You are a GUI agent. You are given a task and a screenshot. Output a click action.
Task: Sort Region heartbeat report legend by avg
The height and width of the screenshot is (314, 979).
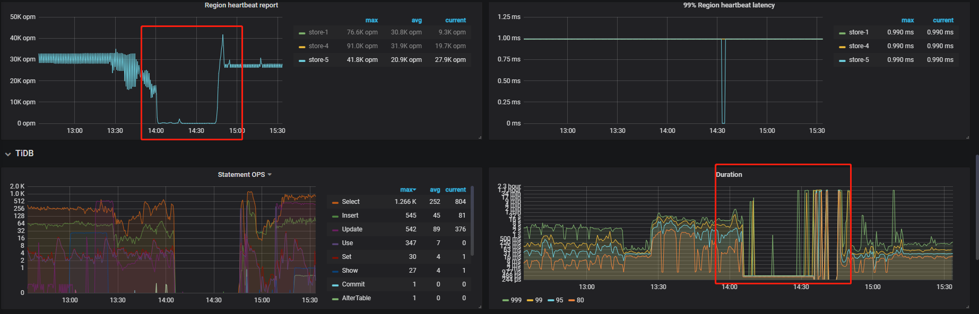tap(417, 20)
